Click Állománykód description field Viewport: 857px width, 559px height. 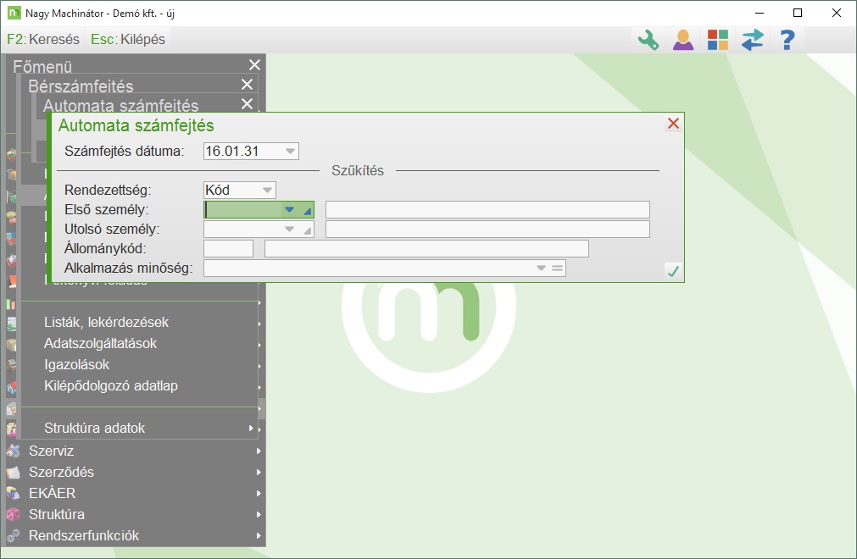[427, 248]
